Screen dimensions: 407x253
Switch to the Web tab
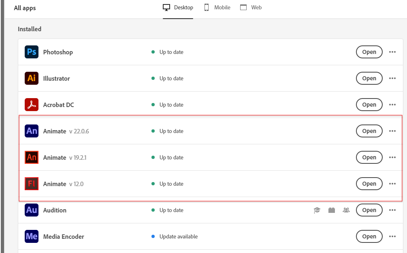coord(251,8)
